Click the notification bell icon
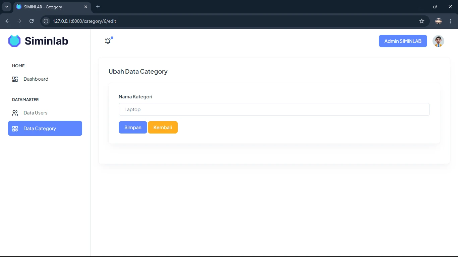Screen dimensions: 458x257 coord(108,41)
